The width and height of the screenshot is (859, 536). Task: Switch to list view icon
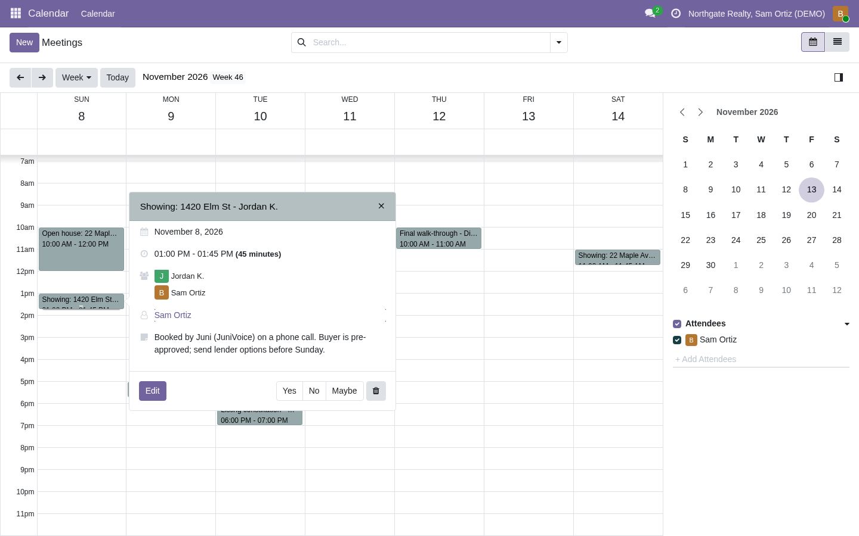[x=837, y=42]
